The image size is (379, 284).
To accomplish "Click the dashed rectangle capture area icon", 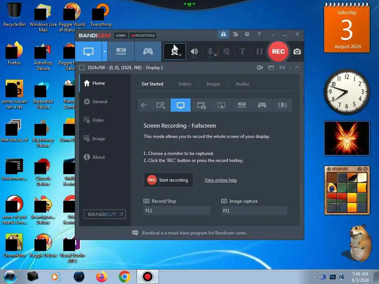I will tap(82, 68).
